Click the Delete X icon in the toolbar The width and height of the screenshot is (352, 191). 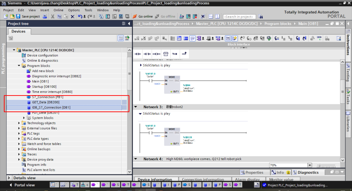[x=72, y=17]
